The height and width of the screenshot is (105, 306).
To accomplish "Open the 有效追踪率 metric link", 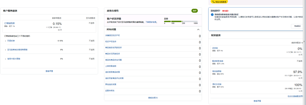I will (217, 71).
